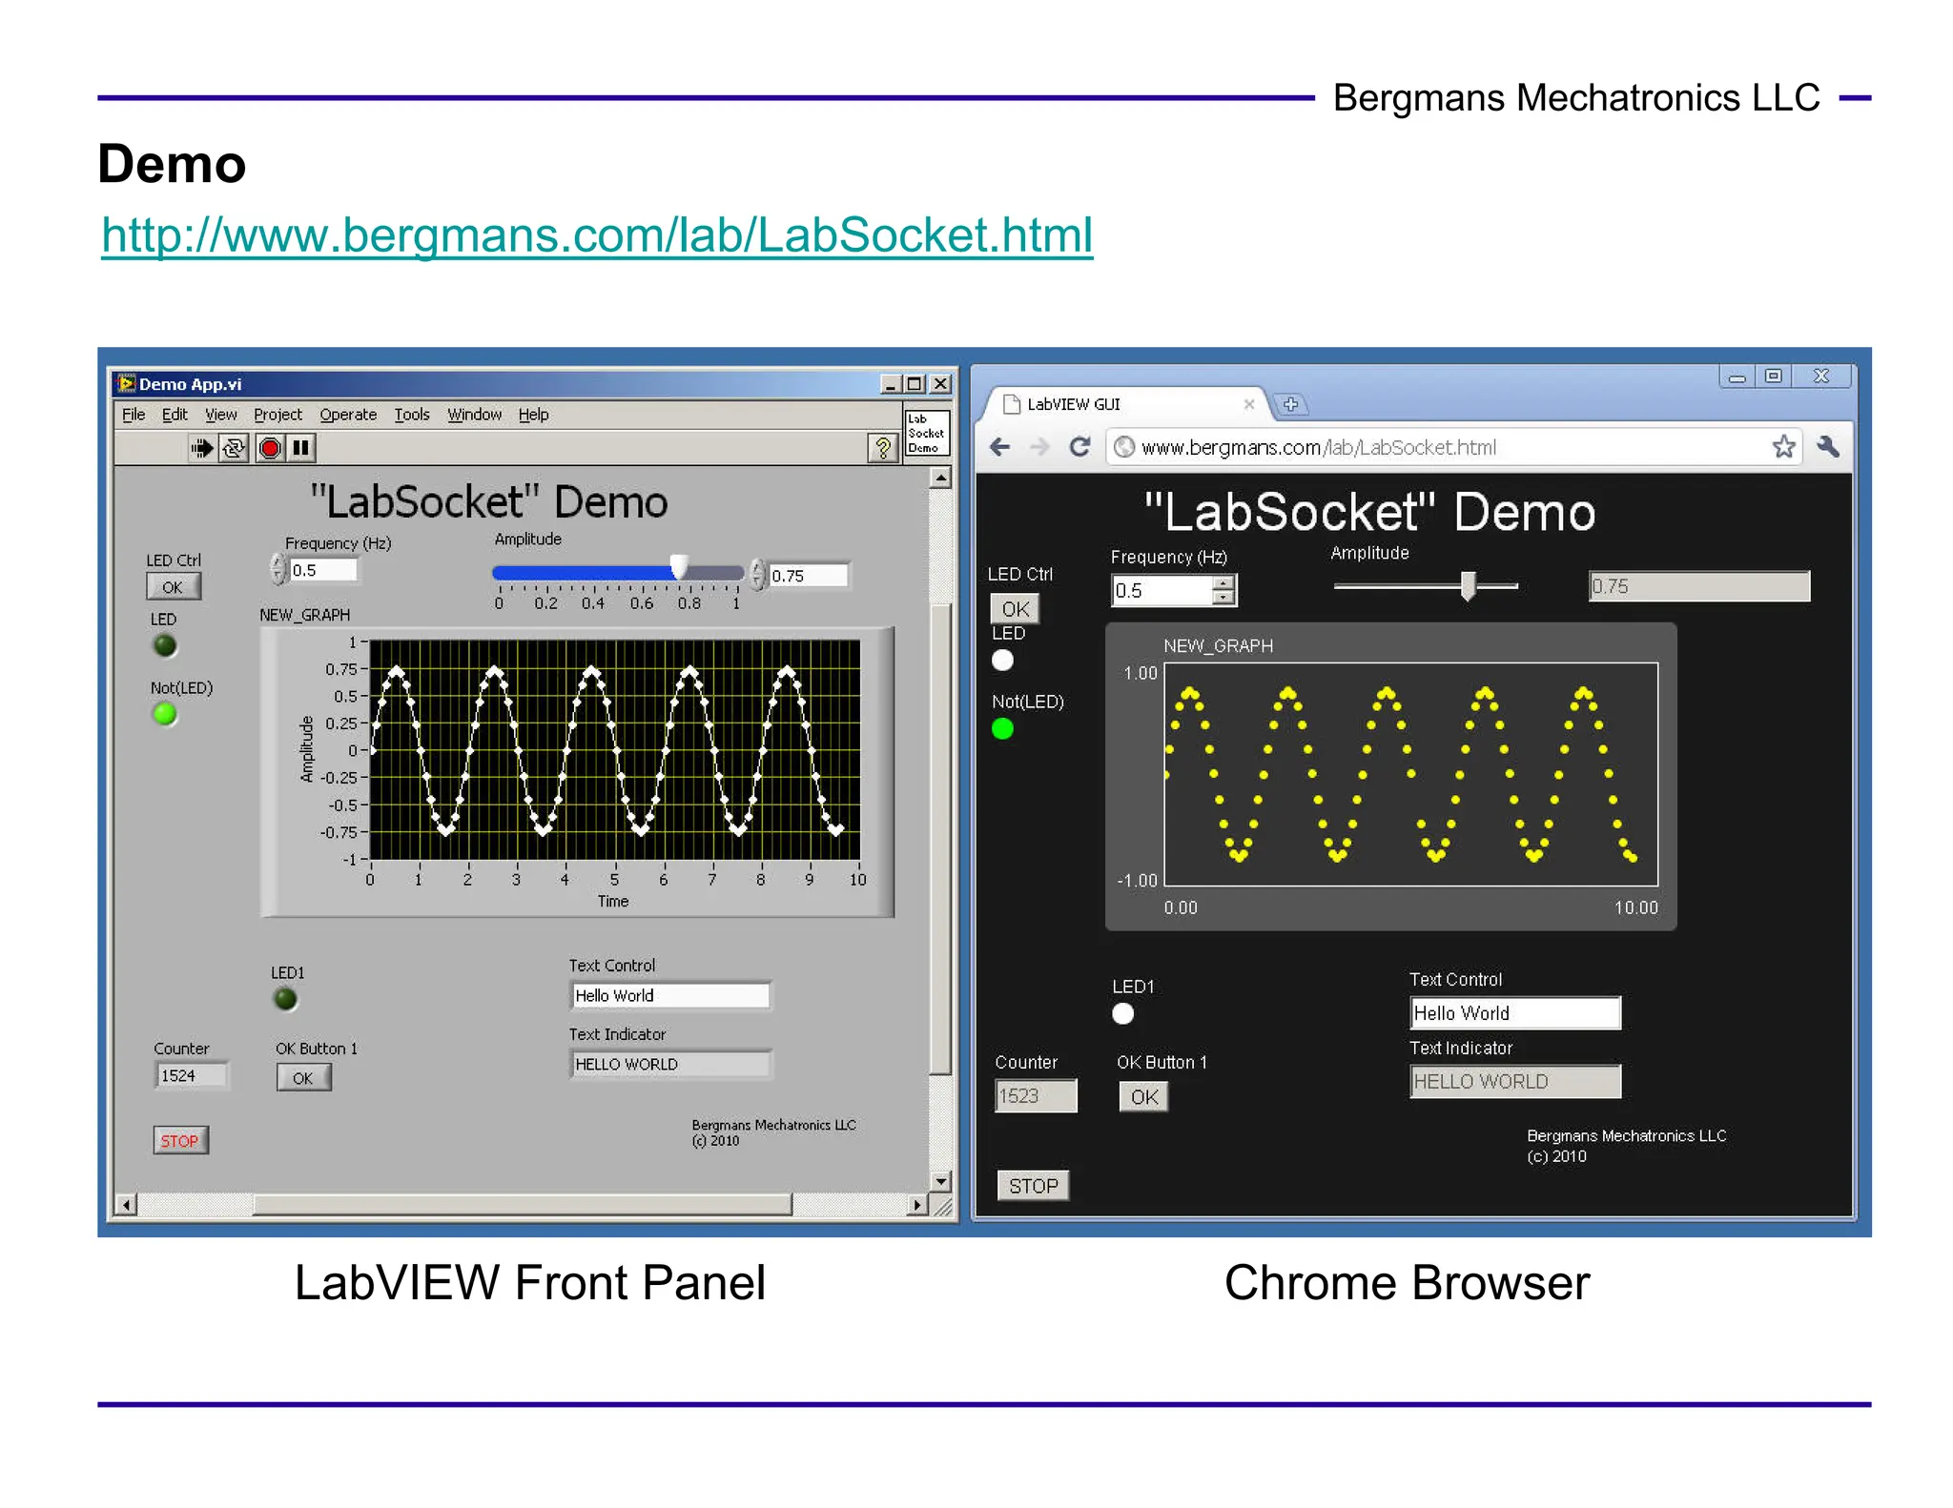Click the Chrome address bar URL

point(1319,447)
